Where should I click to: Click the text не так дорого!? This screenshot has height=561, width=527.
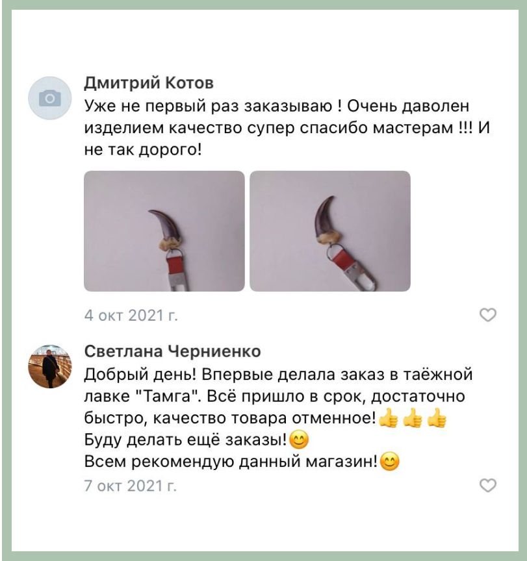point(143,150)
